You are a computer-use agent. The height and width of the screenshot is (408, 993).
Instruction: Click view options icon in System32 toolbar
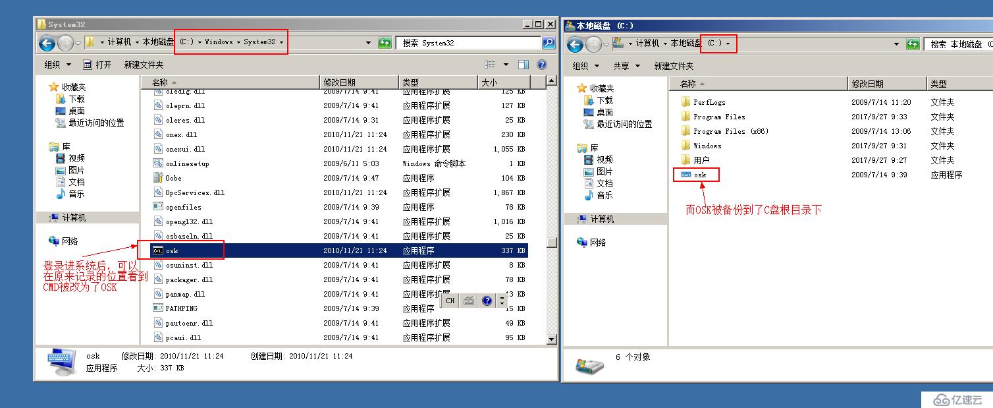point(490,65)
